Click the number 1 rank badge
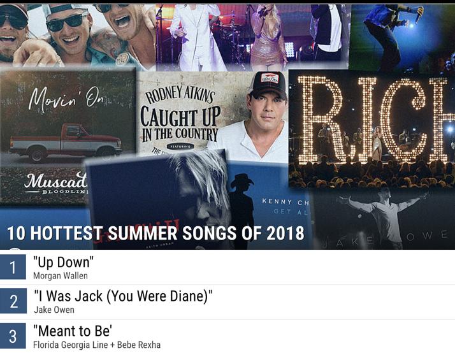Viewport: 455px width, 353px height. click(x=13, y=267)
